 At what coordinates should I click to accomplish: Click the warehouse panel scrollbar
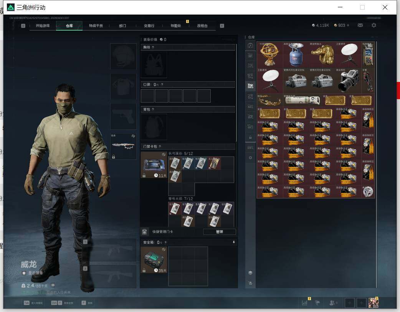376,165
